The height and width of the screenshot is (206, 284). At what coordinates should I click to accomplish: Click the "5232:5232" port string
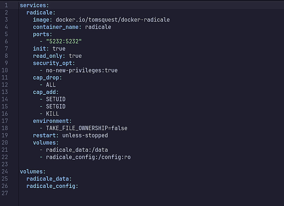point(64,41)
